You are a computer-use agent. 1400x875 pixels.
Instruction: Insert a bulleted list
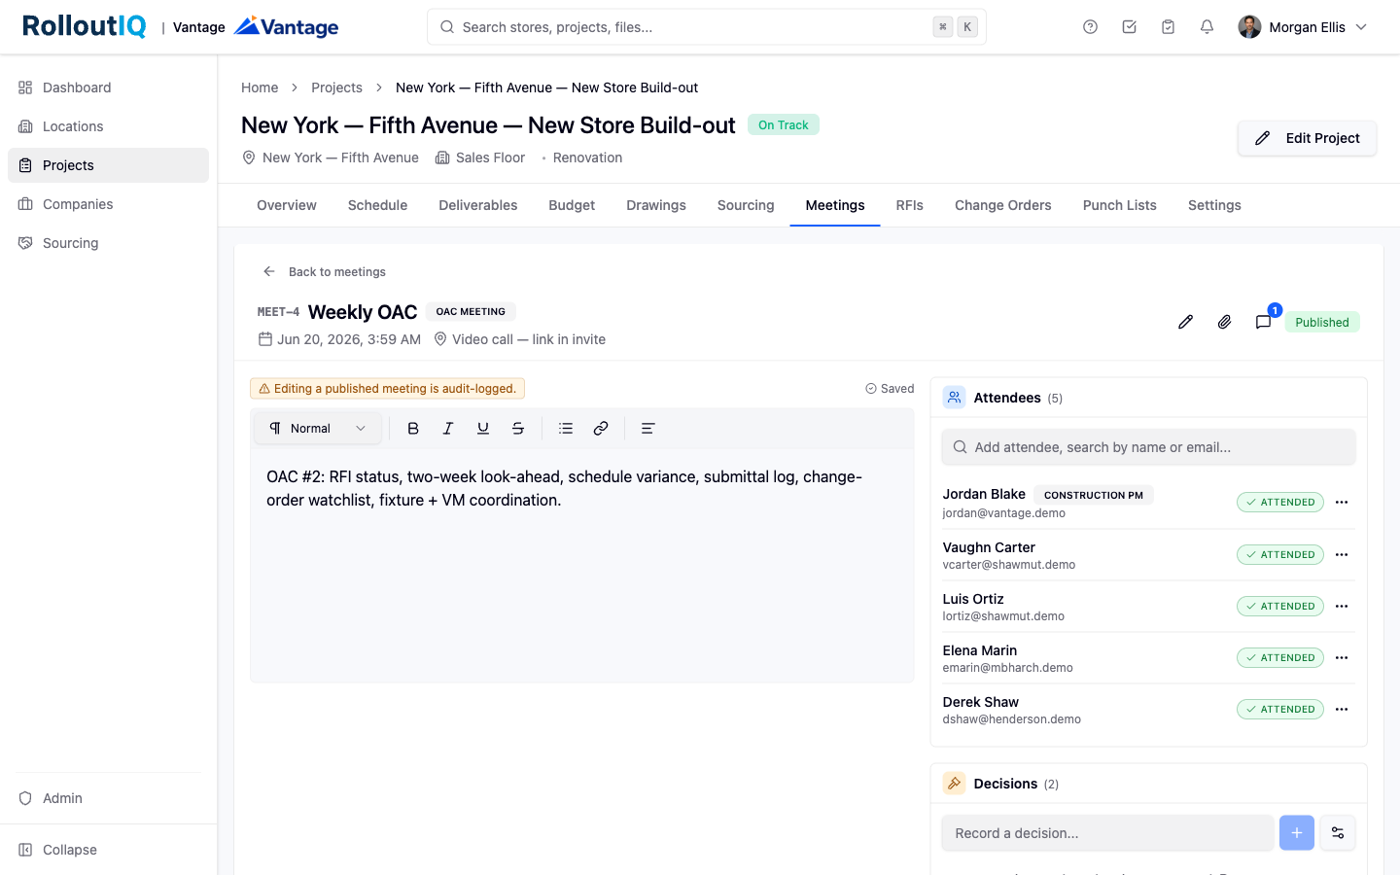(566, 428)
